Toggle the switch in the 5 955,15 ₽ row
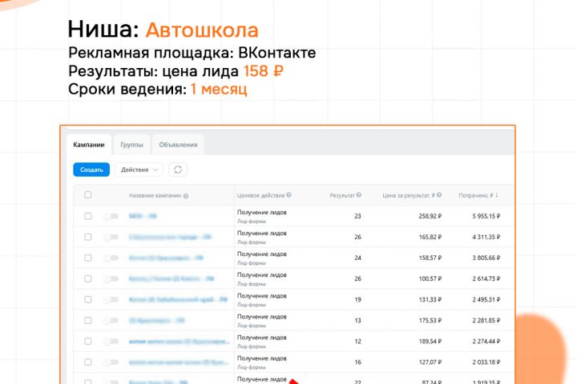The width and height of the screenshot is (577, 384). [111, 216]
